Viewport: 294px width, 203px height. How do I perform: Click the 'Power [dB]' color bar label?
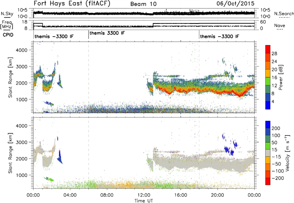pos(280,77)
